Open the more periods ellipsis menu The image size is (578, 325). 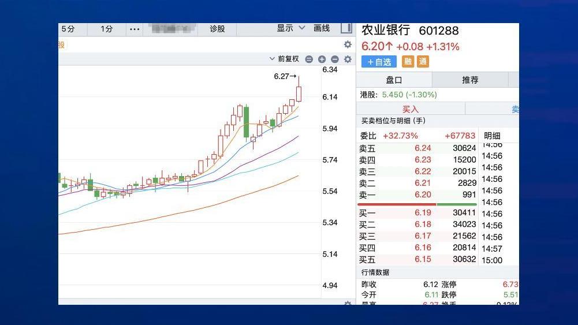tap(135, 29)
